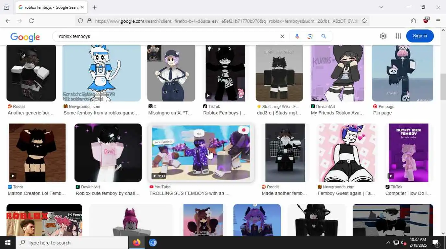The width and height of the screenshot is (446, 249).
Task: Open a new tab with plus button
Action: (x=95, y=7)
